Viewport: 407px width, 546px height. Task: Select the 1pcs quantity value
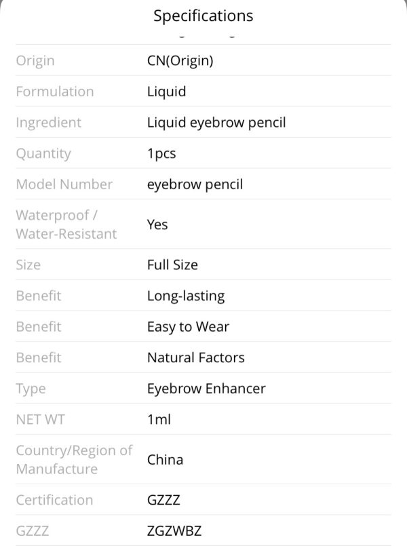[161, 153]
